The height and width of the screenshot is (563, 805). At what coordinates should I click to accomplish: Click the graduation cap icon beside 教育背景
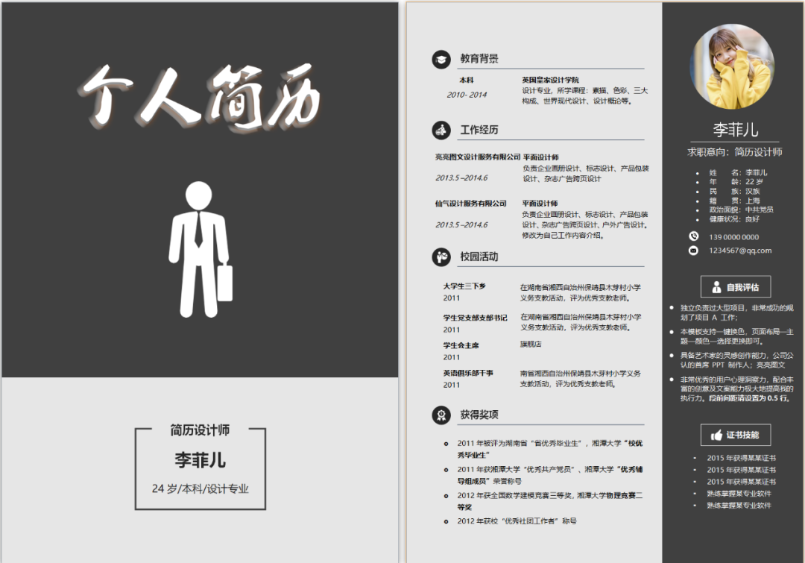441,60
